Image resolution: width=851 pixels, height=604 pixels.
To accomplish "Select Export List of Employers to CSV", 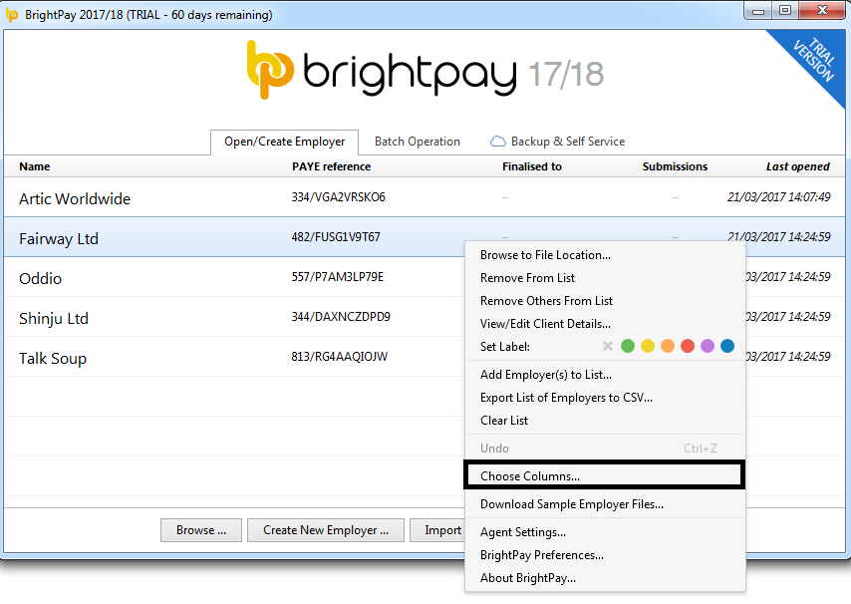I will 605,398.
